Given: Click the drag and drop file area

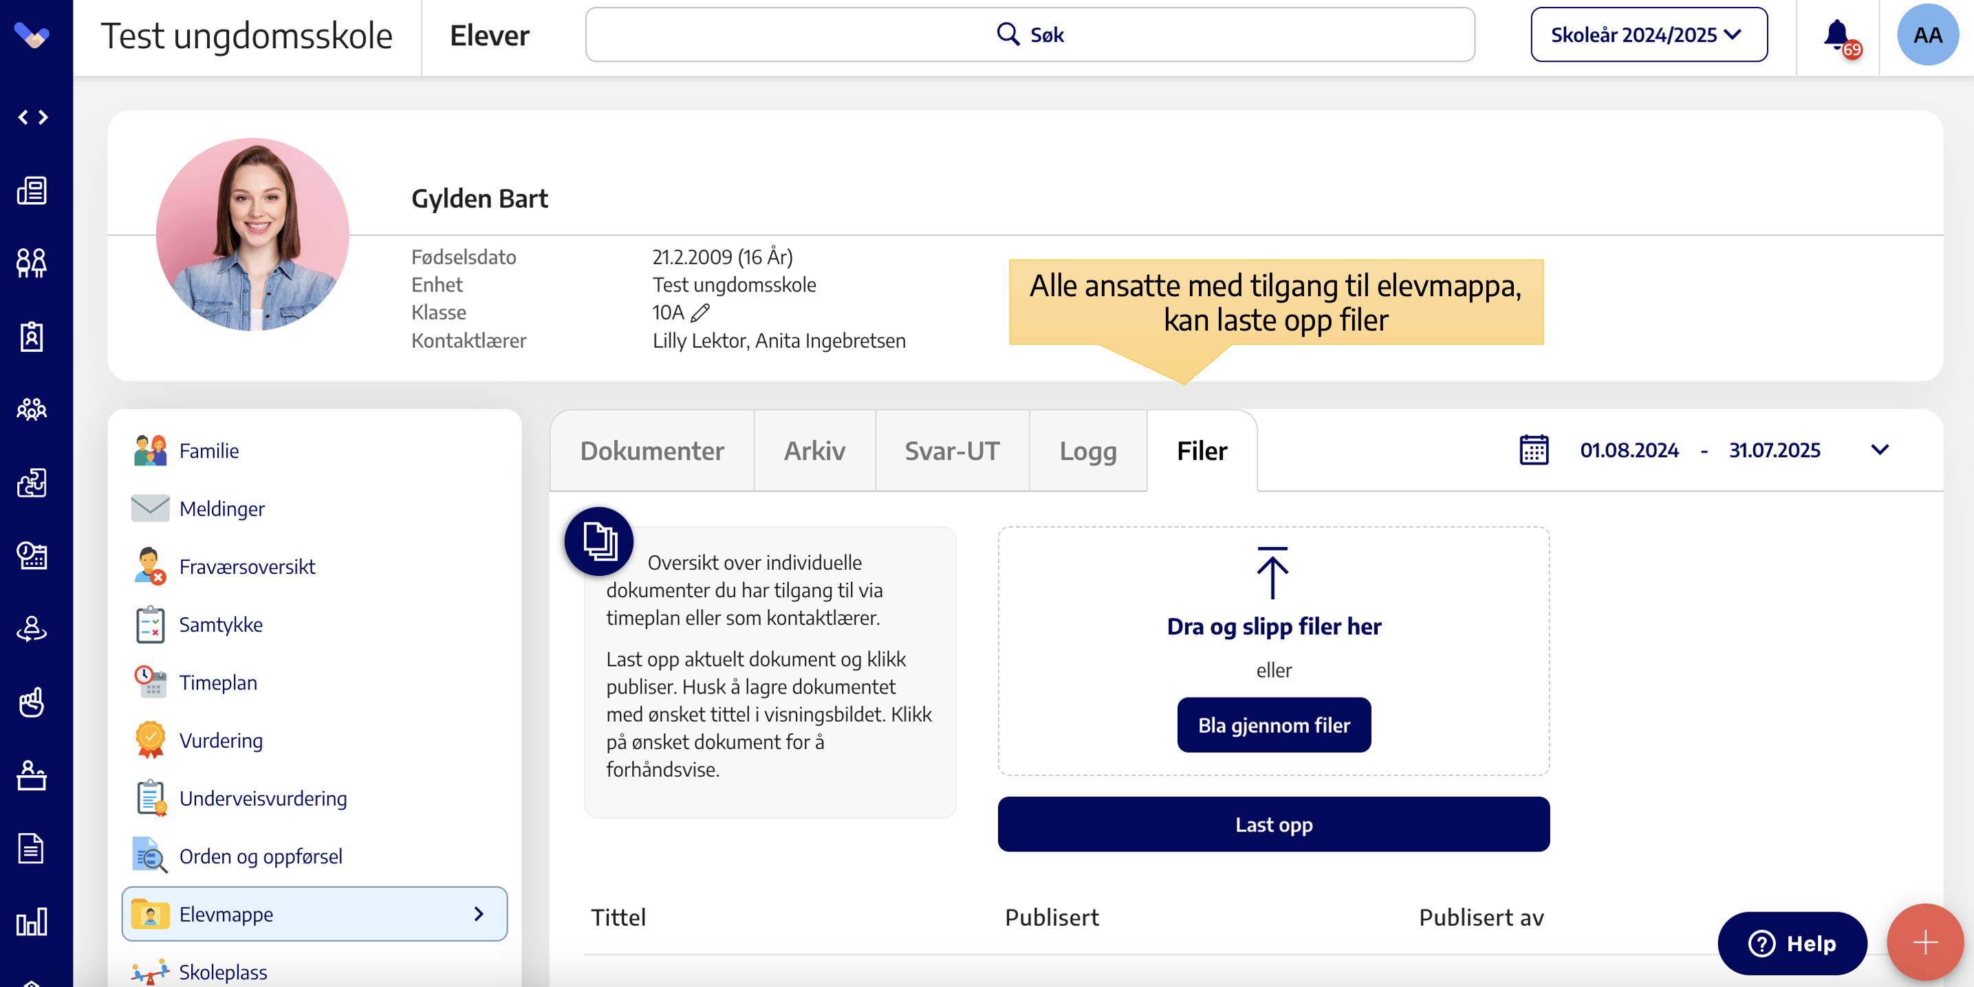Looking at the screenshot, I should (x=1273, y=651).
